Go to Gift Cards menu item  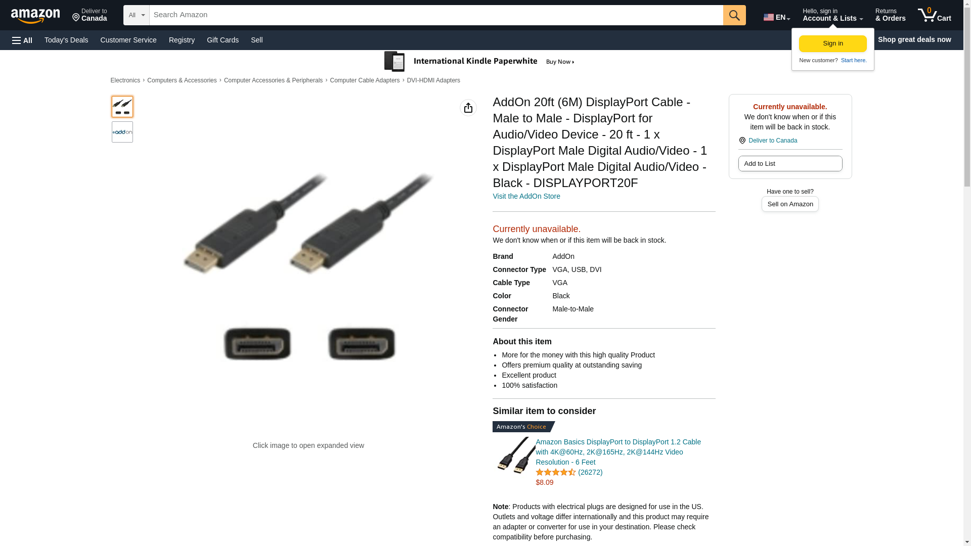pos(223,40)
